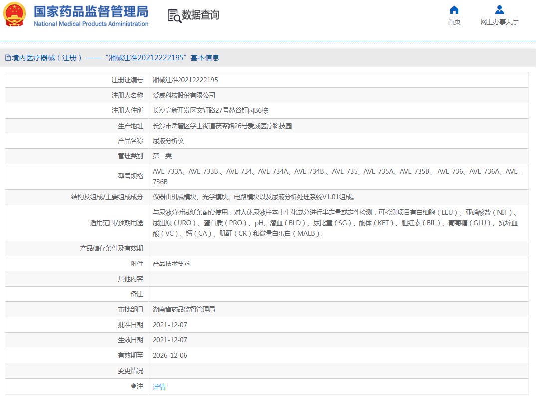Open the 详情 link in 注 row
The image size is (536, 396).
(159, 387)
